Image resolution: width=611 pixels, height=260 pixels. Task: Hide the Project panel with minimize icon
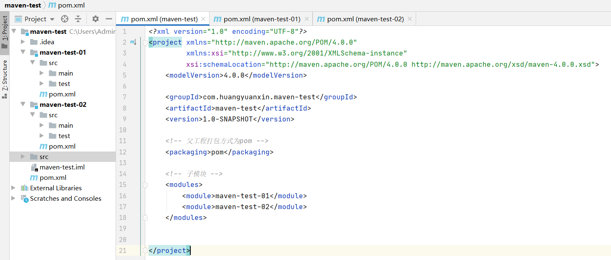(109, 19)
